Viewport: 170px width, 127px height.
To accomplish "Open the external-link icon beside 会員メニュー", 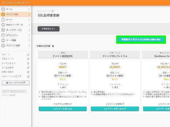I will [x=28, y=59].
